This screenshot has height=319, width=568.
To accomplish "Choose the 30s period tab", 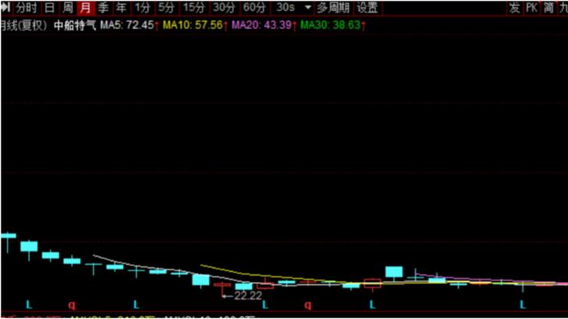I will (x=285, y=8).
